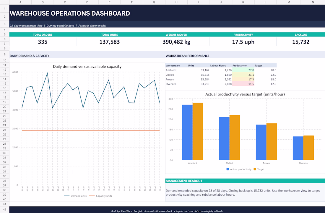Click the MANAGEMENT READOUT header band
This screenshot has height=213, width=325.
(x=245, y=181)
